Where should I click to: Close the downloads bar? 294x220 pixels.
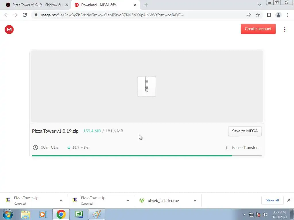pyautogui.click(x=289, y=200)
